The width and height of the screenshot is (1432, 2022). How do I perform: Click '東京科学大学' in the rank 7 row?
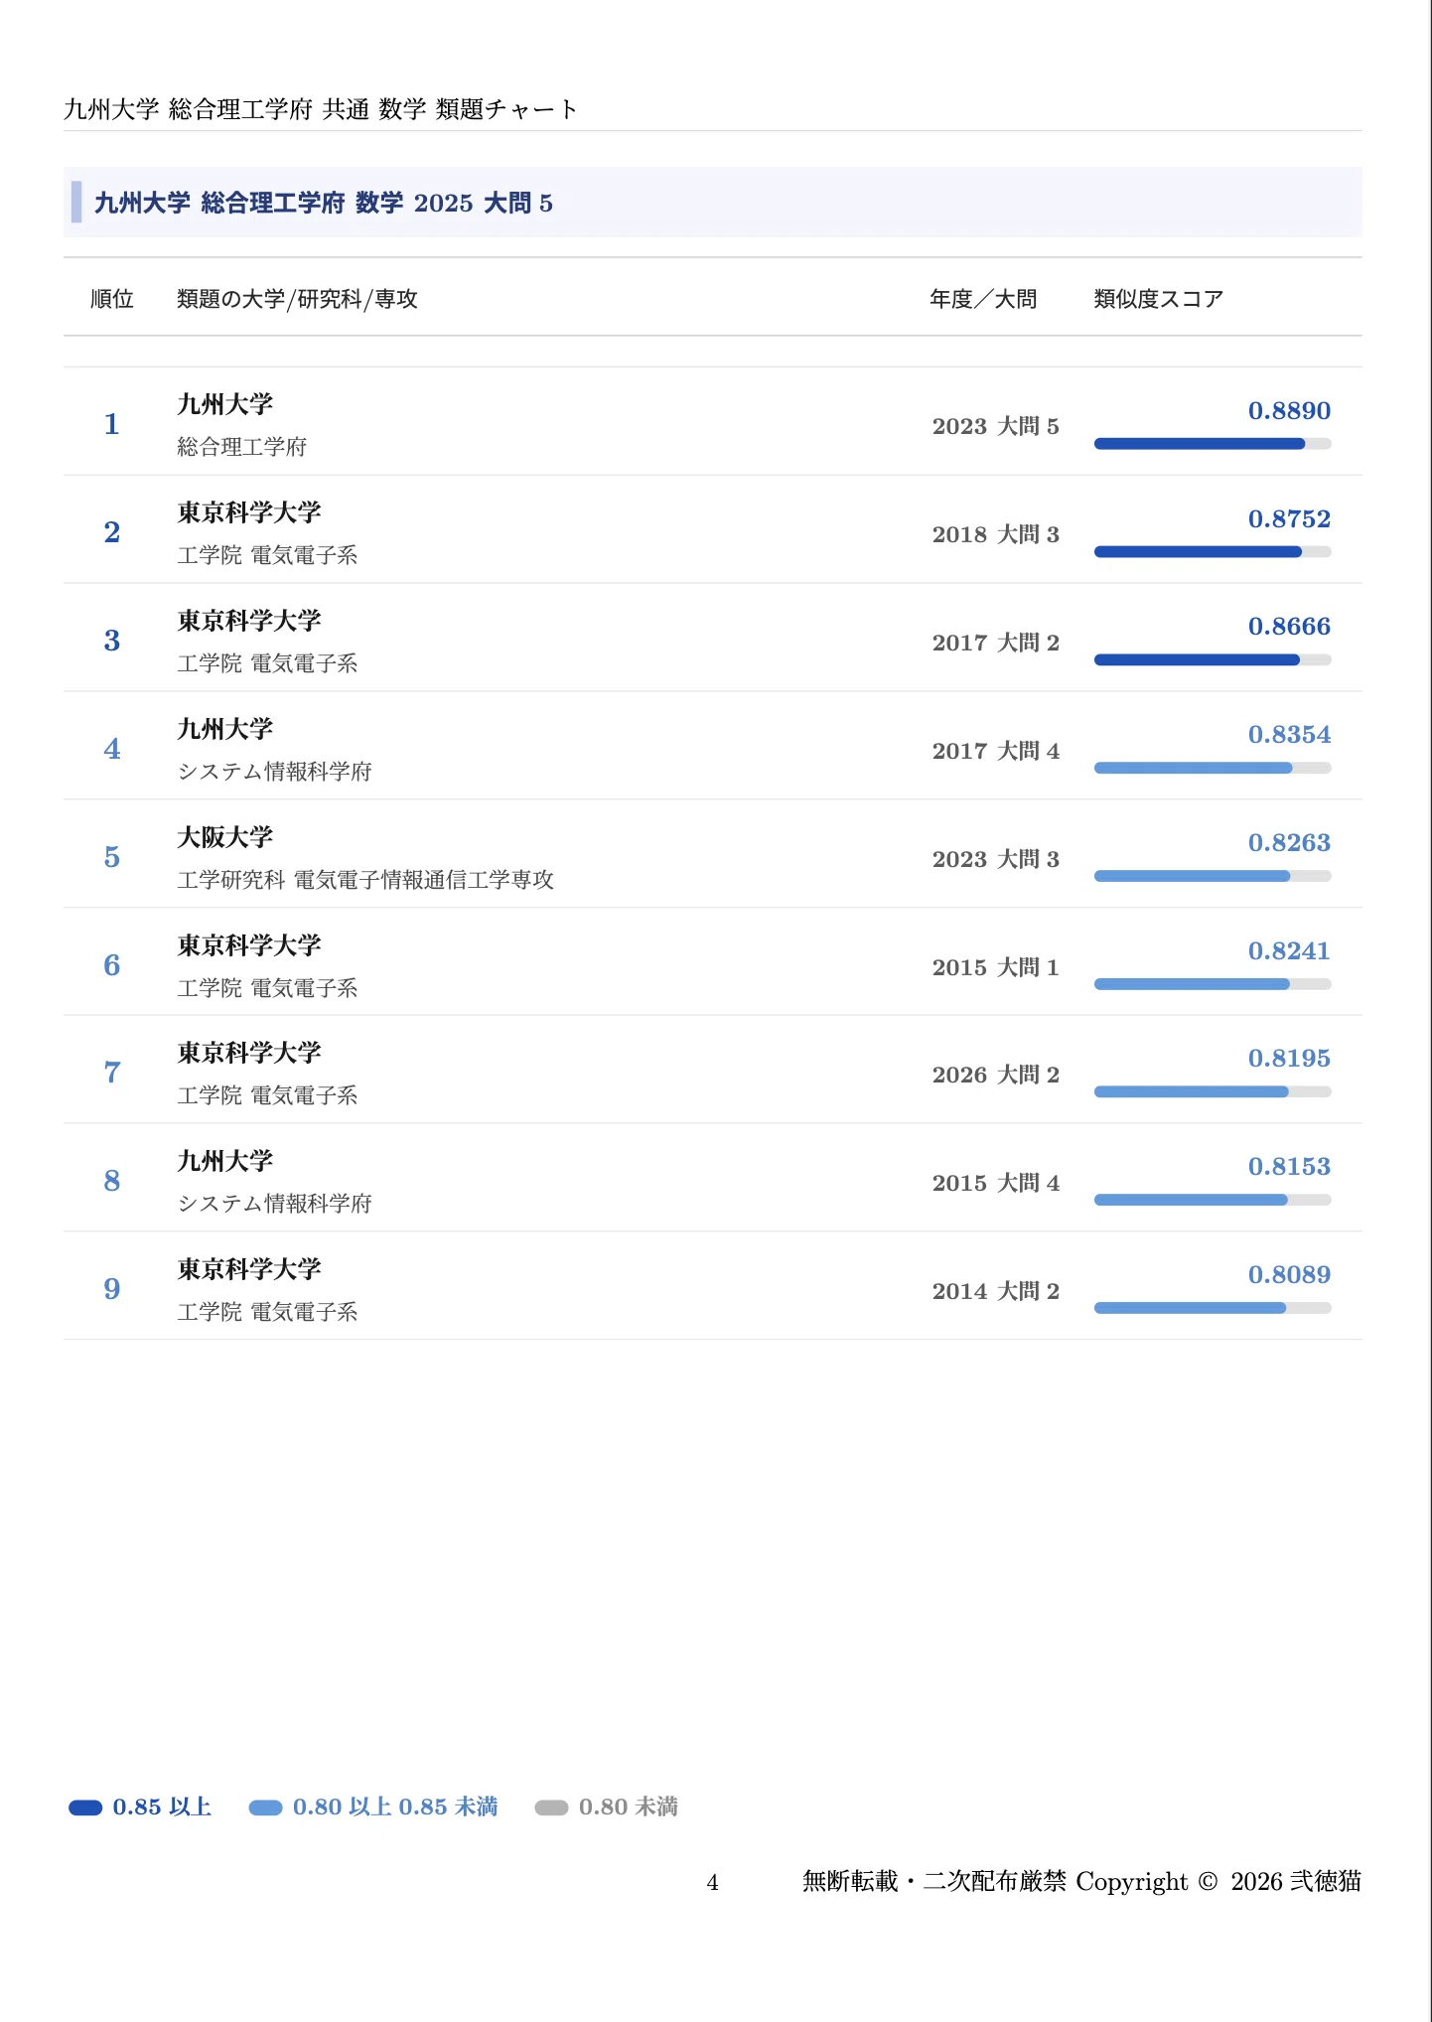tap(249, 1053)
